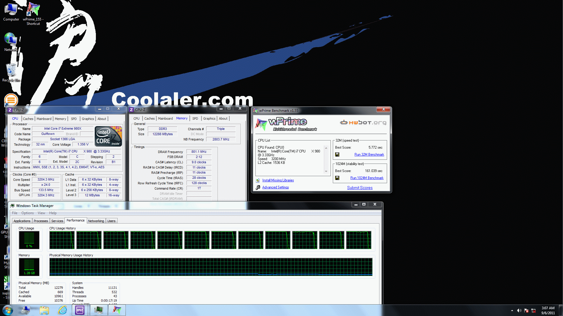Open the Applications tab in Task Manager
This screenshot has height=316, width=563.
(x=22, y=221)
